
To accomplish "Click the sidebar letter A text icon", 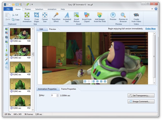I will click(x=6, y=63).
